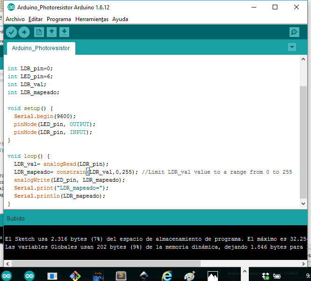Click the 'int LDR_pin=0;' code line

click(x=30, y=68)
